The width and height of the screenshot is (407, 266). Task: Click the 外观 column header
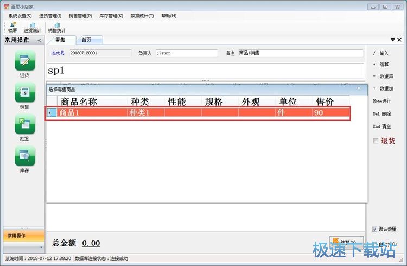257,102
